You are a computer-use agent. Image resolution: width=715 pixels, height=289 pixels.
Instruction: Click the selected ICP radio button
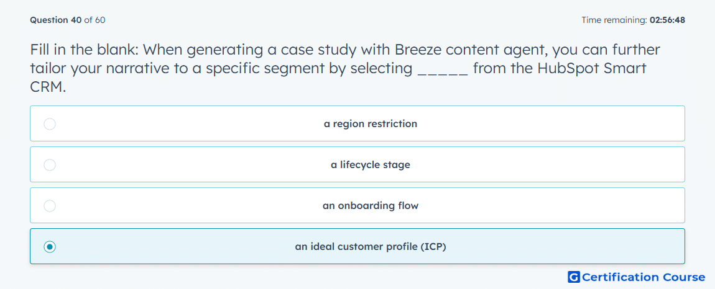pyautogui.click(x=50, y=247)
